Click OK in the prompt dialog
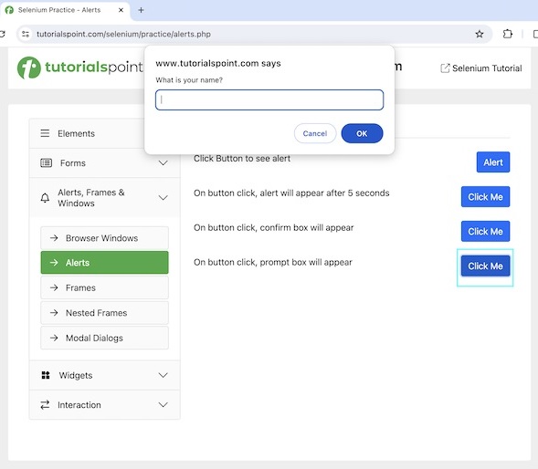This screenshot has height=469, width=538. point(362,133)
